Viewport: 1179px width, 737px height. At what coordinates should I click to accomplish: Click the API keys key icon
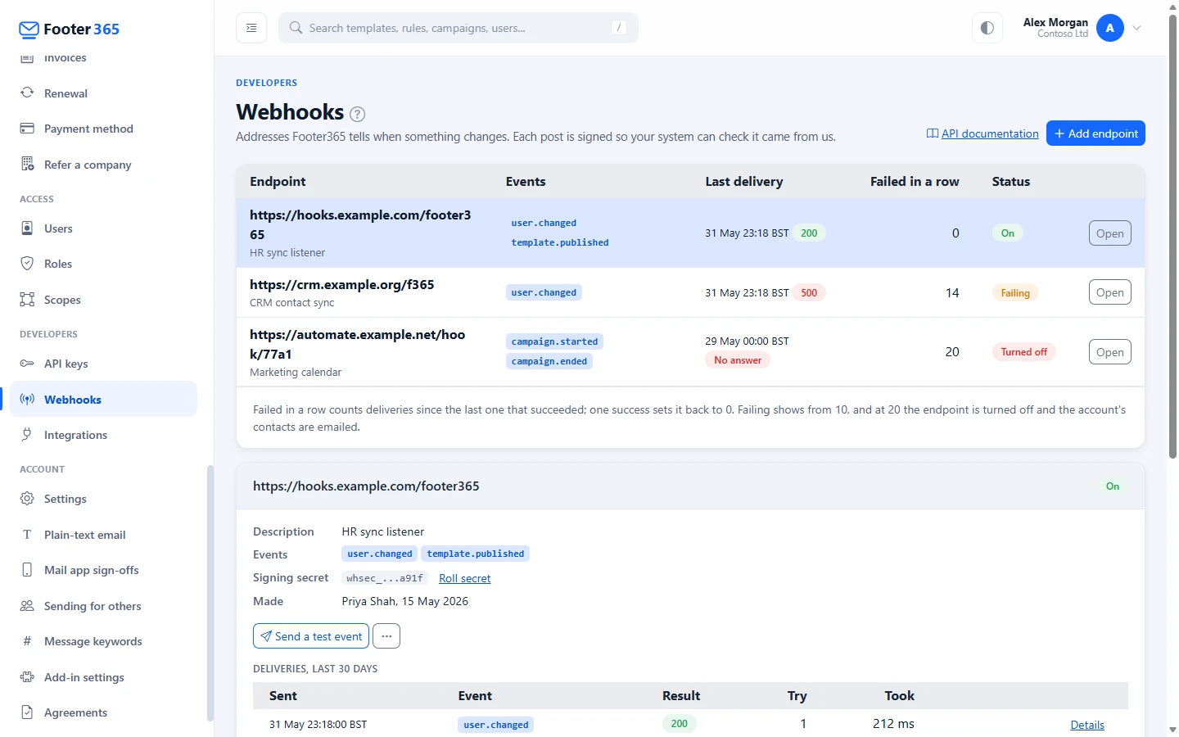tap(27, 363)
